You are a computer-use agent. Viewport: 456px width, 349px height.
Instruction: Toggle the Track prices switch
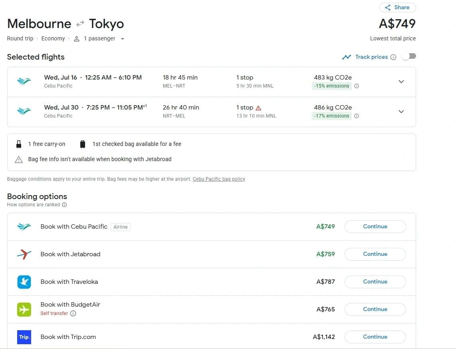click(409, 56)
